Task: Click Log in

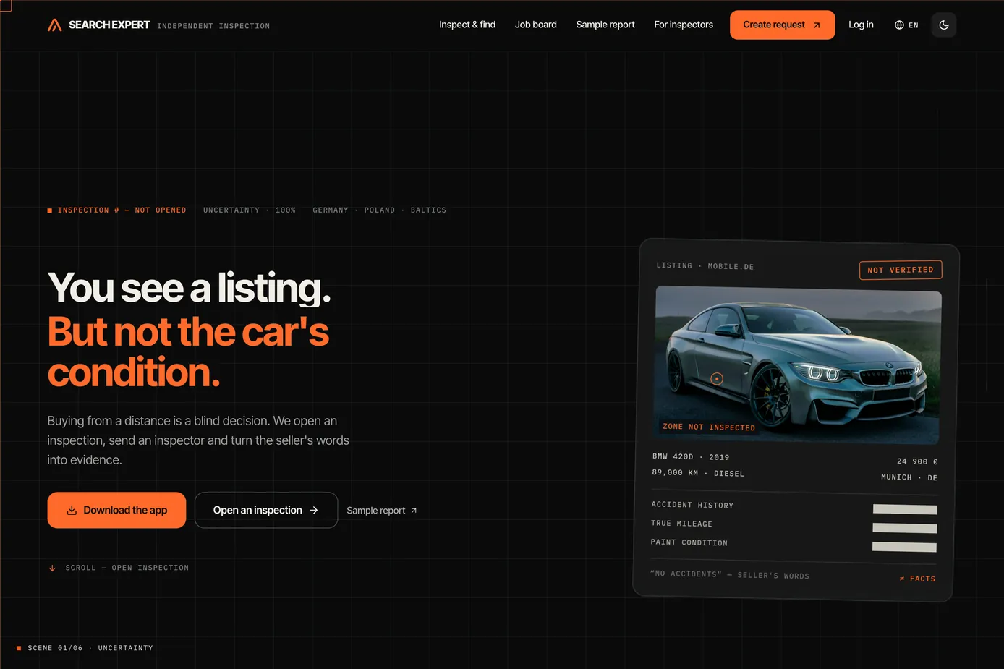Action: coord(861,25)
